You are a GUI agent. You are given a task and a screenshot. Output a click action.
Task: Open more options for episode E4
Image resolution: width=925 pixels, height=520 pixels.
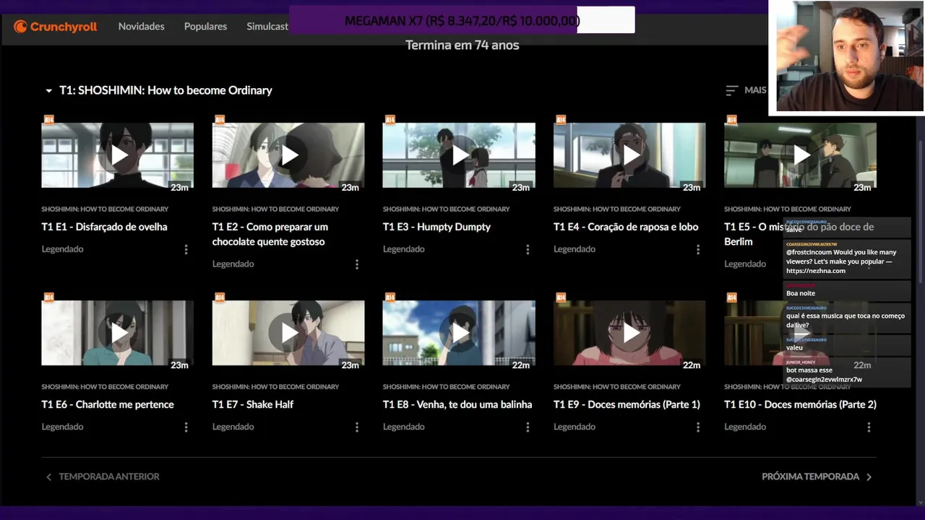(x=698, y=249)
